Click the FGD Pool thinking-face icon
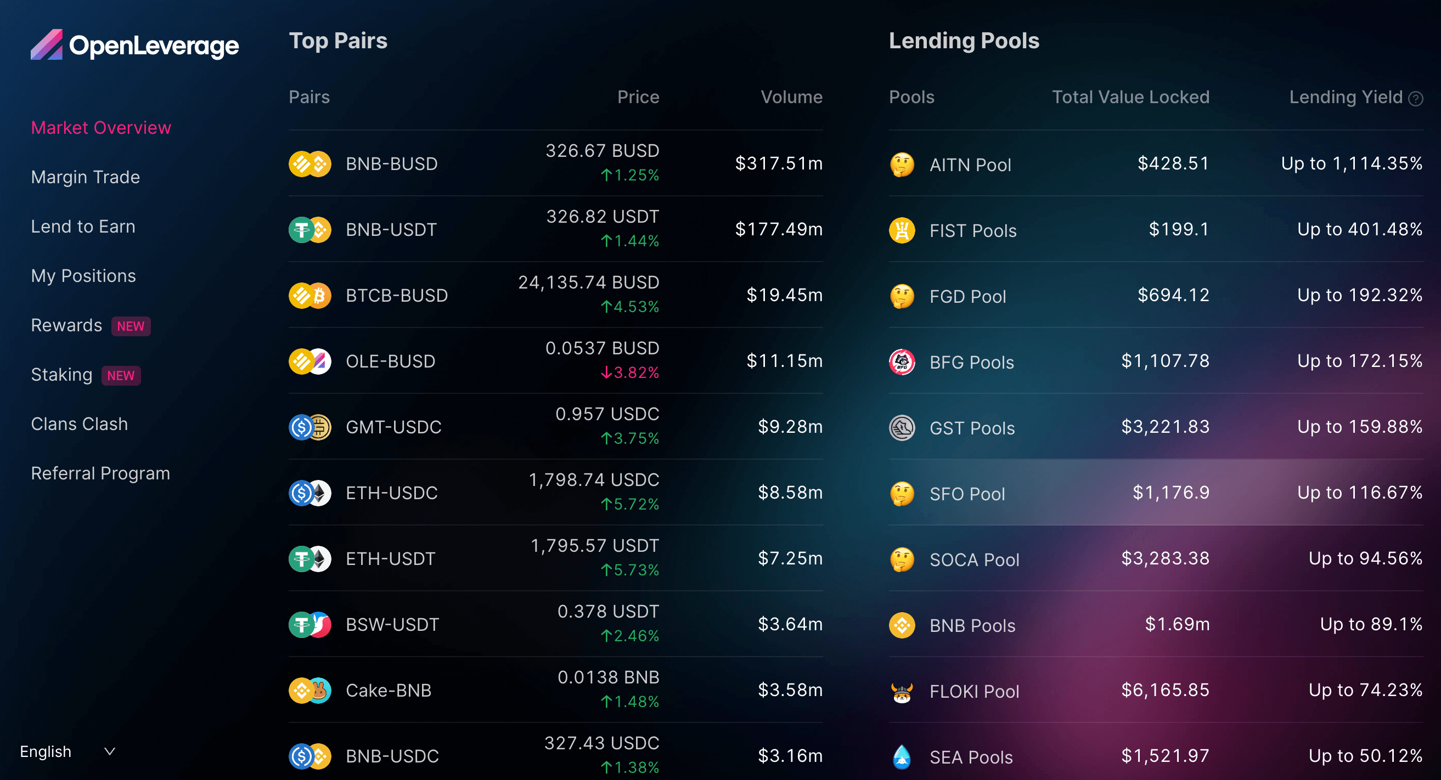 click(x=902, y=296)
